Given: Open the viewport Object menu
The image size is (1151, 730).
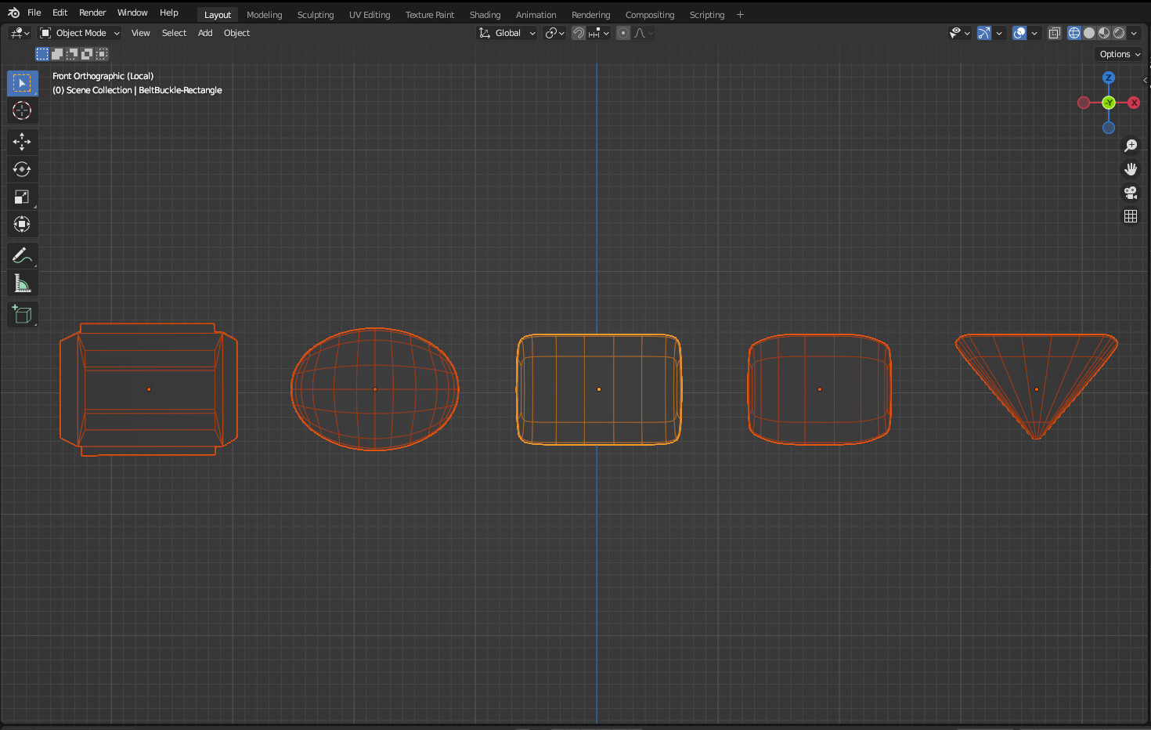Looking at the screenshot, I should click(236, 33).
